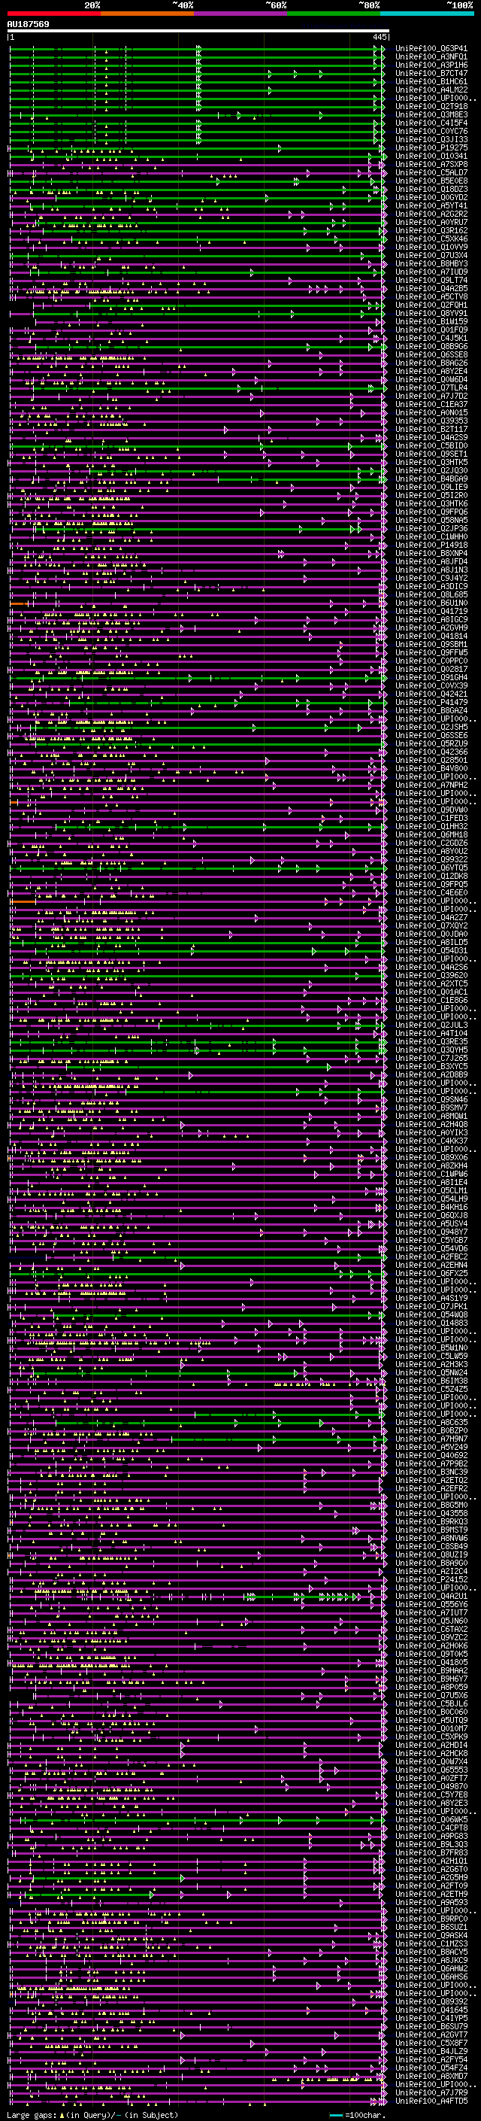This screenshot has height=2121, width=481.
Task: Click the label UniRef100_Q9FPQ6
Action: (431, 512)
